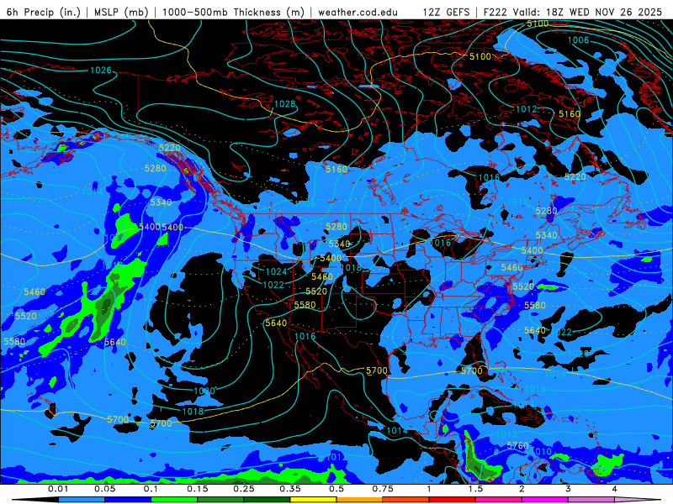Select the dark green 0.25–0.35 legend swatch
Image resolution: width=673 pixels, height=504 pixels.
[267, 500]
